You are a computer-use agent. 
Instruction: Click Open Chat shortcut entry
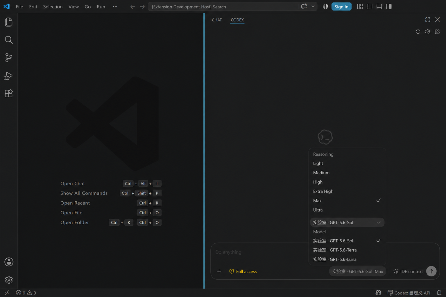coord(111,183)
